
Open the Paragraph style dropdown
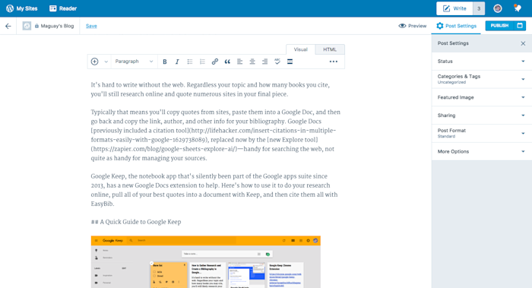(x=134, y=62)
